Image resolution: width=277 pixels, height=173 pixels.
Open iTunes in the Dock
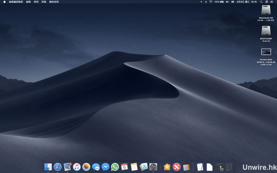tap(77, 167)
